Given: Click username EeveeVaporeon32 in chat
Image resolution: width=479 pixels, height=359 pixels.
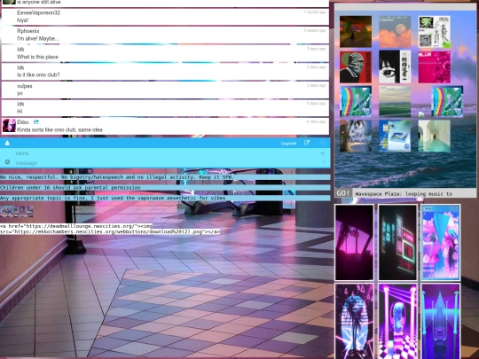Looking at the screenshot, I should pyautogui.click(x=38, y=12).
